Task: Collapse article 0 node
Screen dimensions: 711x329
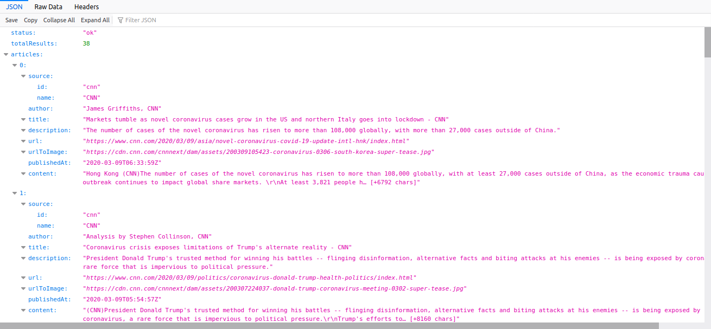Action: coord(15,65)
